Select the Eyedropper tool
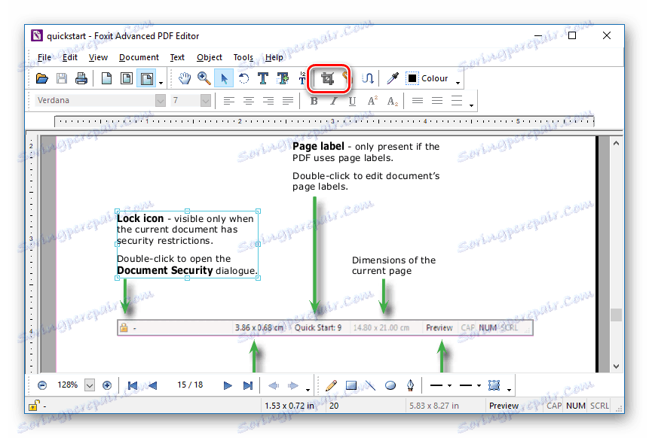 pos(393,78)
